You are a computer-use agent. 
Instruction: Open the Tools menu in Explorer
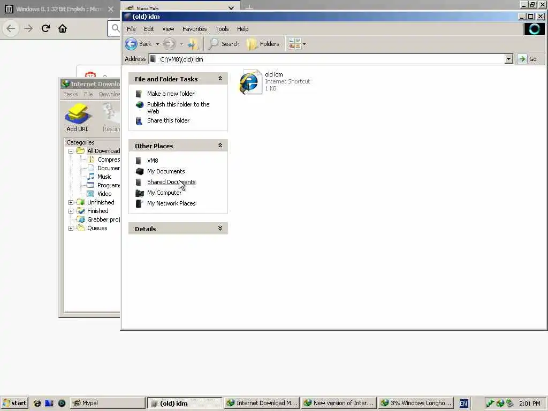point(222,29)
